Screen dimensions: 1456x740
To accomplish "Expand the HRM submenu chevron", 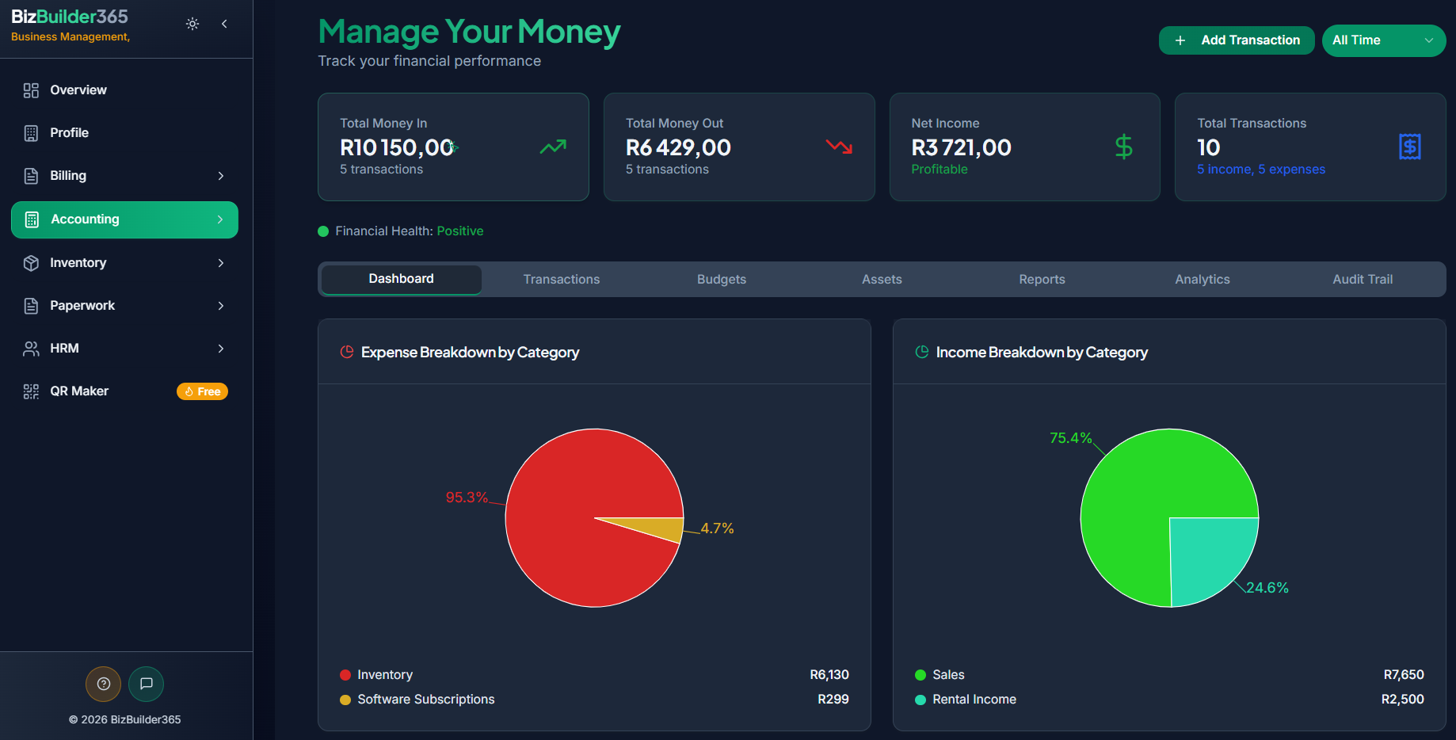I will [221, 349].
